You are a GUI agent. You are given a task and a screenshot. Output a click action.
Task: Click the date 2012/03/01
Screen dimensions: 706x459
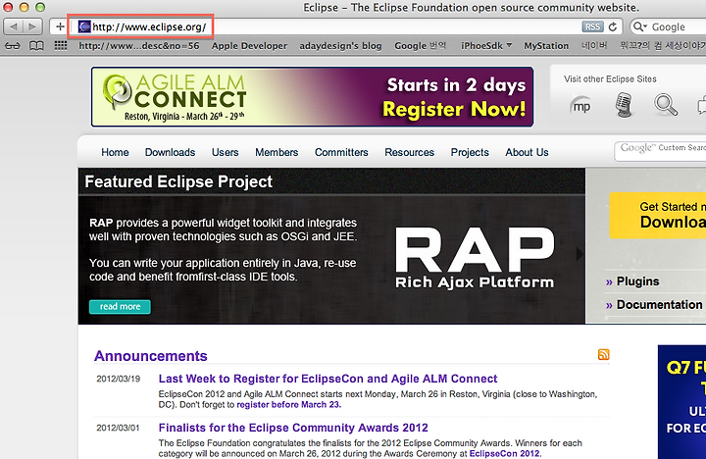(118, 428)
